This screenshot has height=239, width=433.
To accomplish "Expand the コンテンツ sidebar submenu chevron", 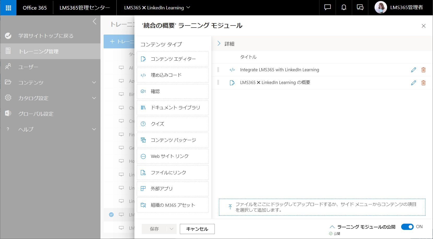I will click(94, 82).
